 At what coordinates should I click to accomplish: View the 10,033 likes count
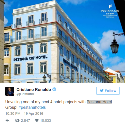[45, 120]
